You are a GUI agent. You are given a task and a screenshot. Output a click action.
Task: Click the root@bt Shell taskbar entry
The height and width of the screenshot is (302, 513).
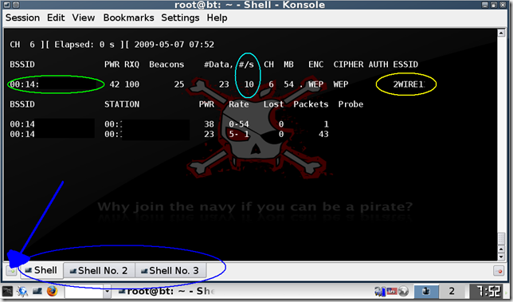tap(166, 291)
